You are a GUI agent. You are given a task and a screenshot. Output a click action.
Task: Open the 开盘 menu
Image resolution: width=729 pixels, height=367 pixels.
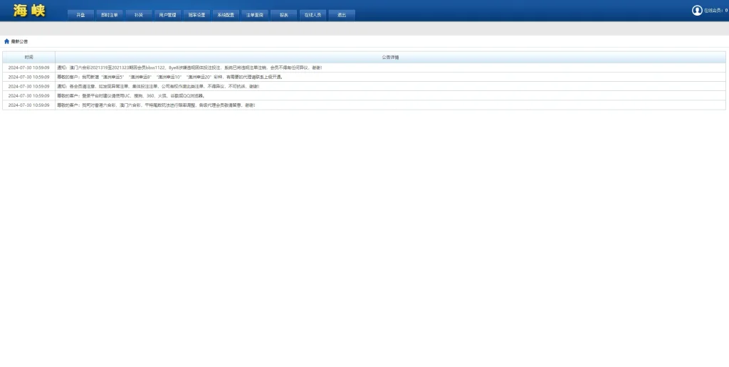tap(80, 15)
